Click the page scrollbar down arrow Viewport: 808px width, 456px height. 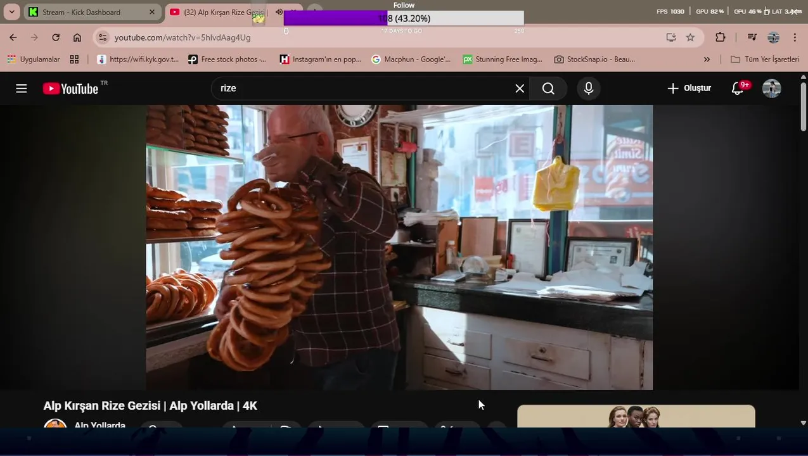coord(803,422)
